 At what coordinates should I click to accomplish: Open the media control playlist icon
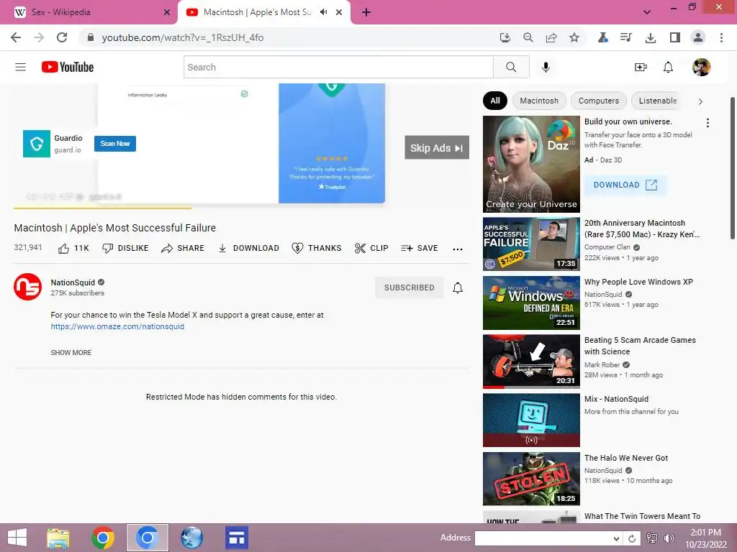pyautogui.click(x=625, y=37)
